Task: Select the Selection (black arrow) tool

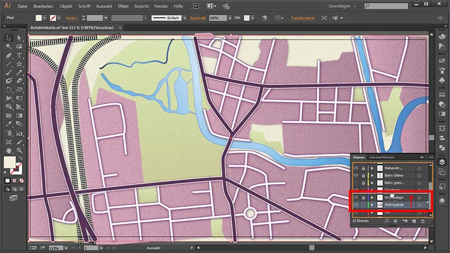Action: (x=8, y=38)
